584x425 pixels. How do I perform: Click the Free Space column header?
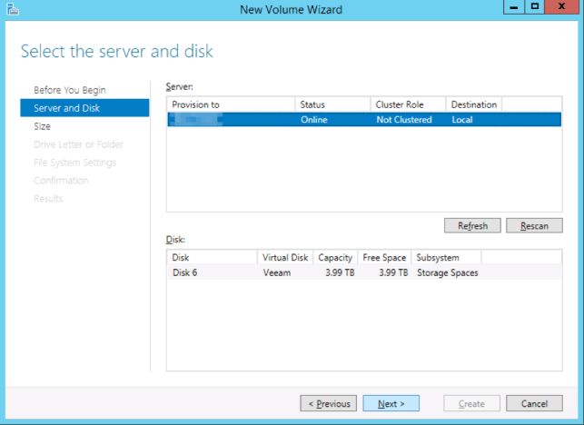(384, 257)
